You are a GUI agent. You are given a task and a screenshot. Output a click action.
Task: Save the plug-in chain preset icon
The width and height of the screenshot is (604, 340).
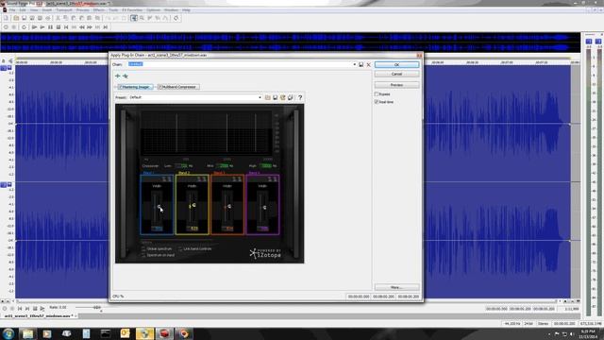(361, 65)
